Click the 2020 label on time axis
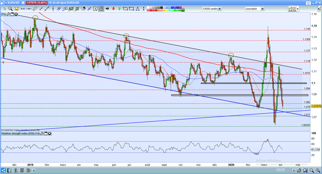This screenshot has width=322, height=174. click(231, 165)
